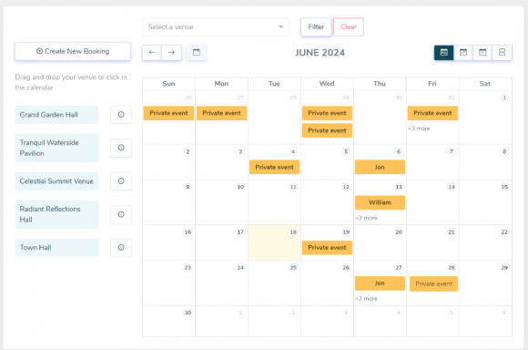
Task: Open Private event on Sunday May 26
Action: click(x=168, y=113)
